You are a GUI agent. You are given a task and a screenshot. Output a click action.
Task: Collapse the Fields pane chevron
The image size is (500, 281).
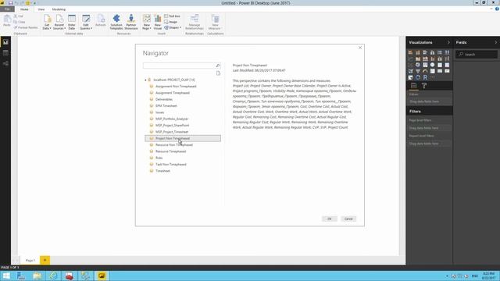coord(496,42)
